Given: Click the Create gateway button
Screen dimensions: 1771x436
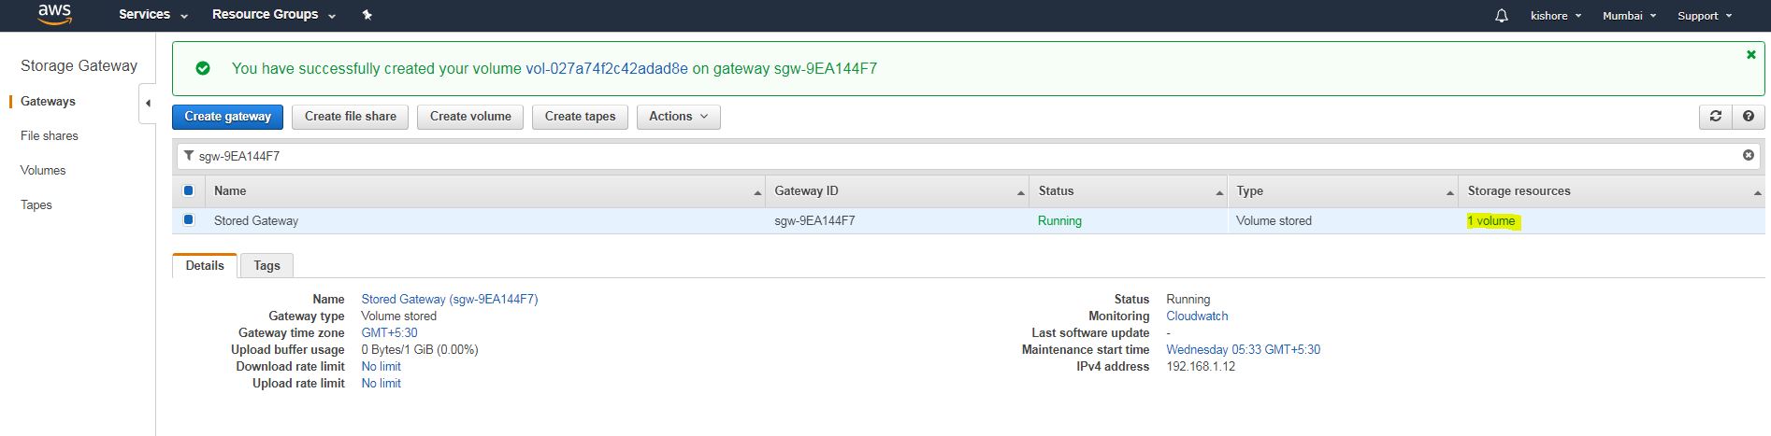Looking at the screenshot, I should [227, 117].
